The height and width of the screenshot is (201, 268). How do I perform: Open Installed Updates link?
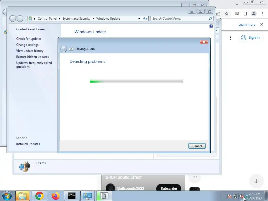pyautogui.click(x=28, y=144)
